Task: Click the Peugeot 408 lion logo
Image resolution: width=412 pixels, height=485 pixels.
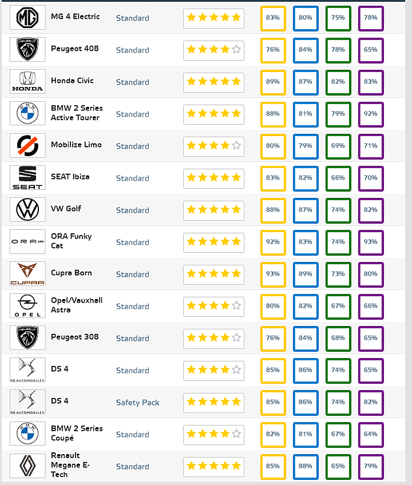Action: click(x=27, y=50)
